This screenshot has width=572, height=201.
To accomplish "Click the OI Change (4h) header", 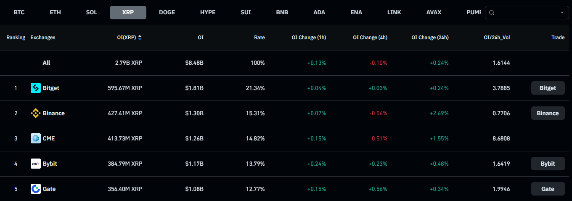I will coord(370,37).
